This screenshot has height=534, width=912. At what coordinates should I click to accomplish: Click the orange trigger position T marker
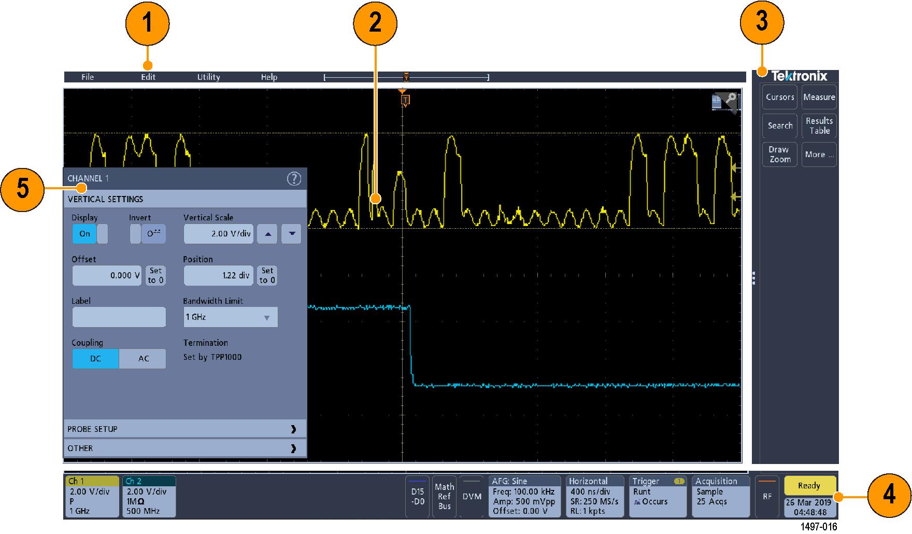[406, 100]
